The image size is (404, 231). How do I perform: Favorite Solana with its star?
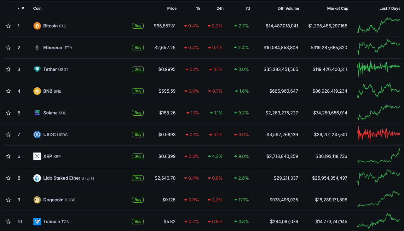[8, 113]
